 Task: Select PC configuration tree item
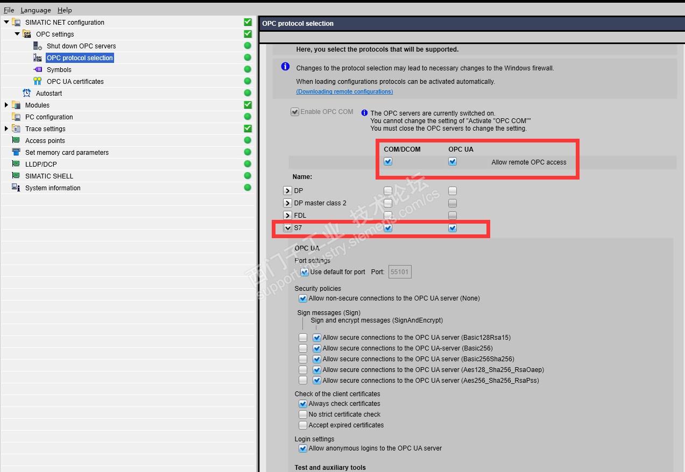tap(49, 117)
